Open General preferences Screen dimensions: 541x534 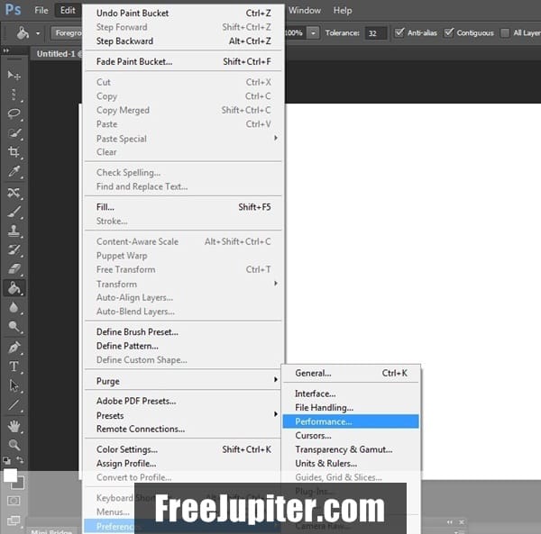(351, 373)
